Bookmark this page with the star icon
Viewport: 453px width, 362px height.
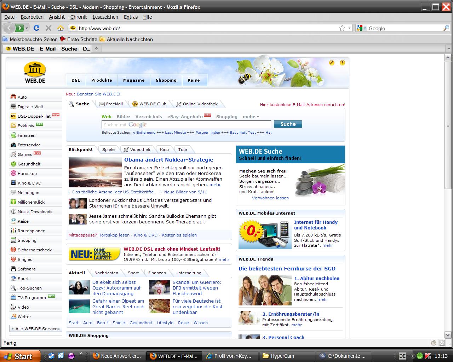click(342, 28)
